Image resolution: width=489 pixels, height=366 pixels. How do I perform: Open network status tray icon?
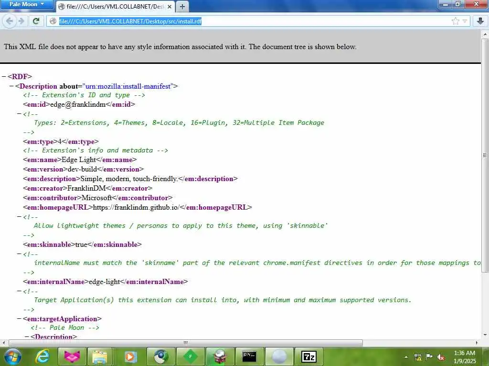click(418, 357)
